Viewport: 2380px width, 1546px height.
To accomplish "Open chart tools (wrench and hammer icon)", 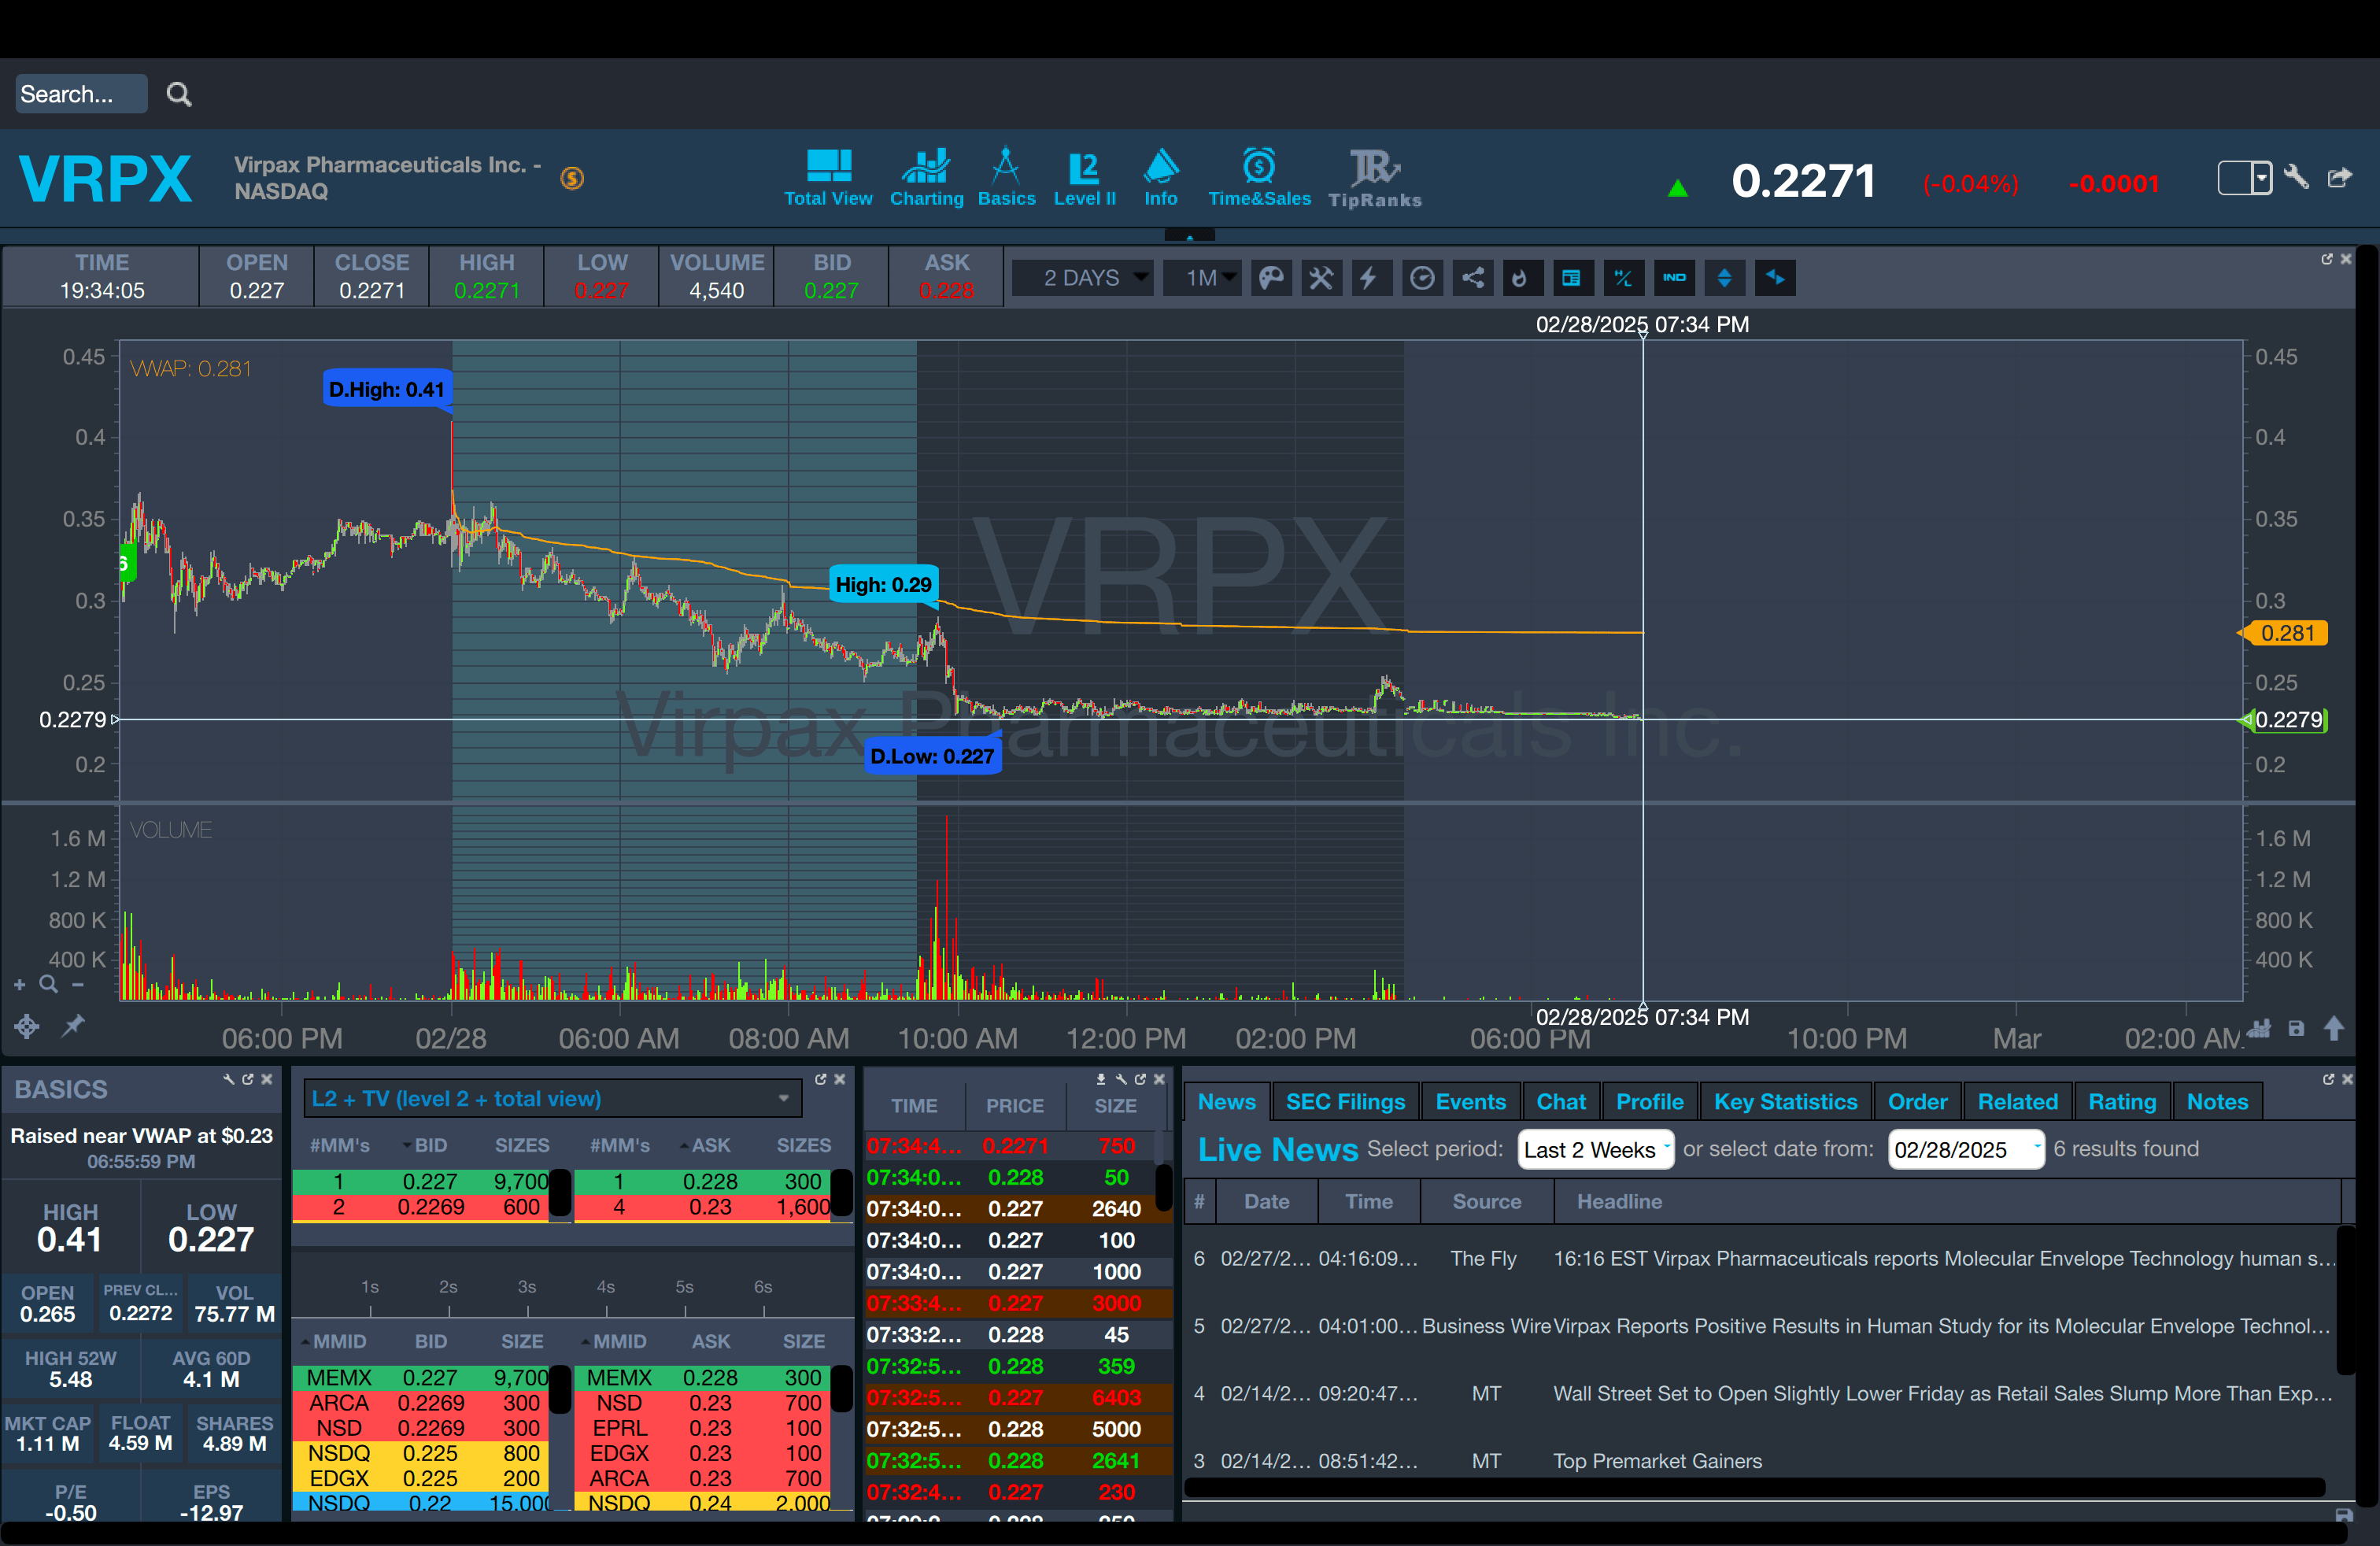I will click(1321, 278).
